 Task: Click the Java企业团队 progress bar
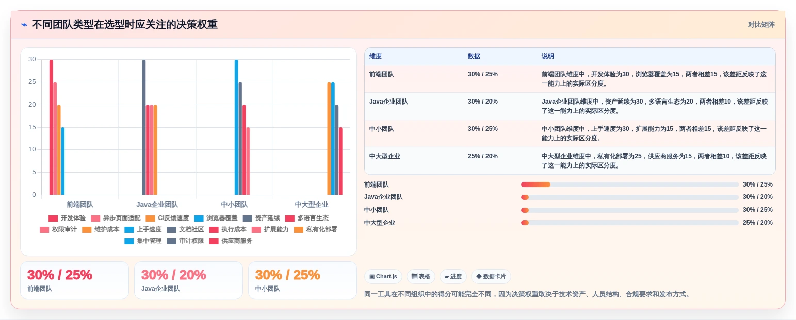(630, 197)
